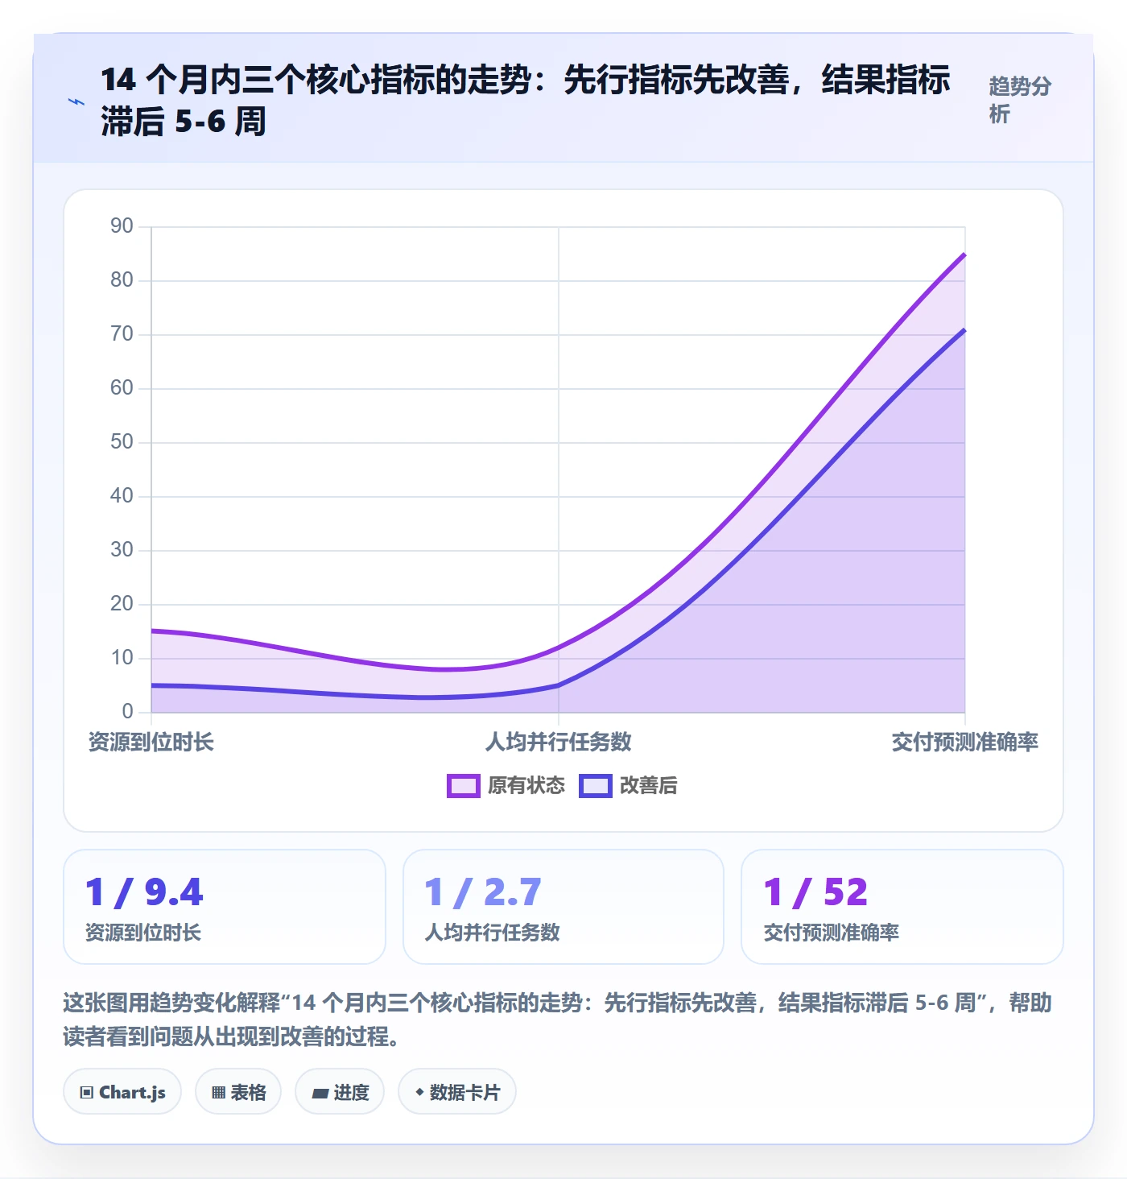Click the 改善后 legend label
Image resolution: width=1127 pixels, height=1179 pixels.
[649, 785]
